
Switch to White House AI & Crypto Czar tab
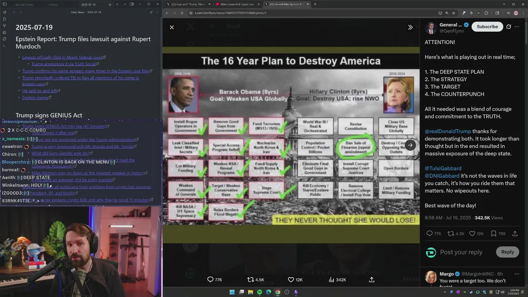tap(237, 4)
